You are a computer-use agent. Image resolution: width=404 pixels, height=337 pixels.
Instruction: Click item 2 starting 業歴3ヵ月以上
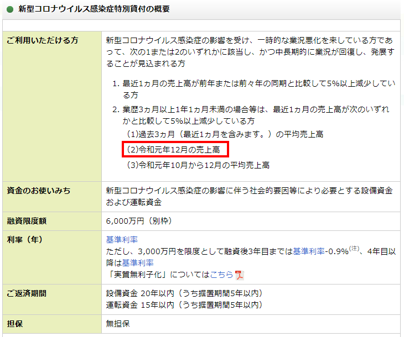point(251,115)
